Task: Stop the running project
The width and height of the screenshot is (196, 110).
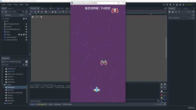Action: point(170,5)
